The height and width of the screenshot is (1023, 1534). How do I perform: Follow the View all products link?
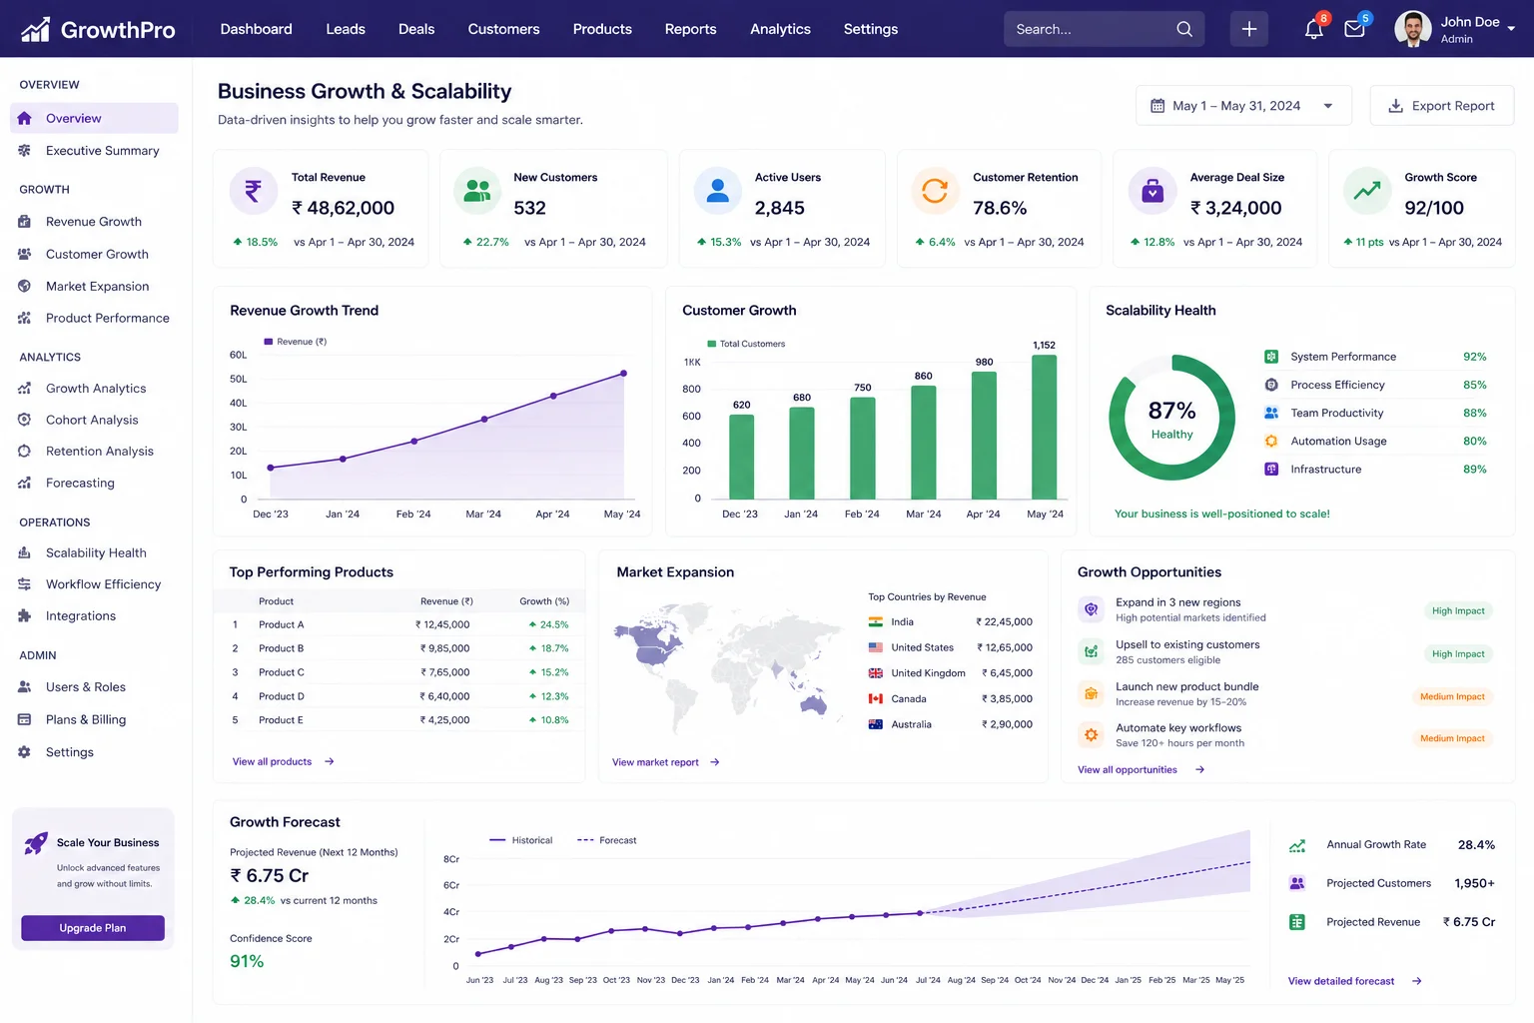pos(284,762)
